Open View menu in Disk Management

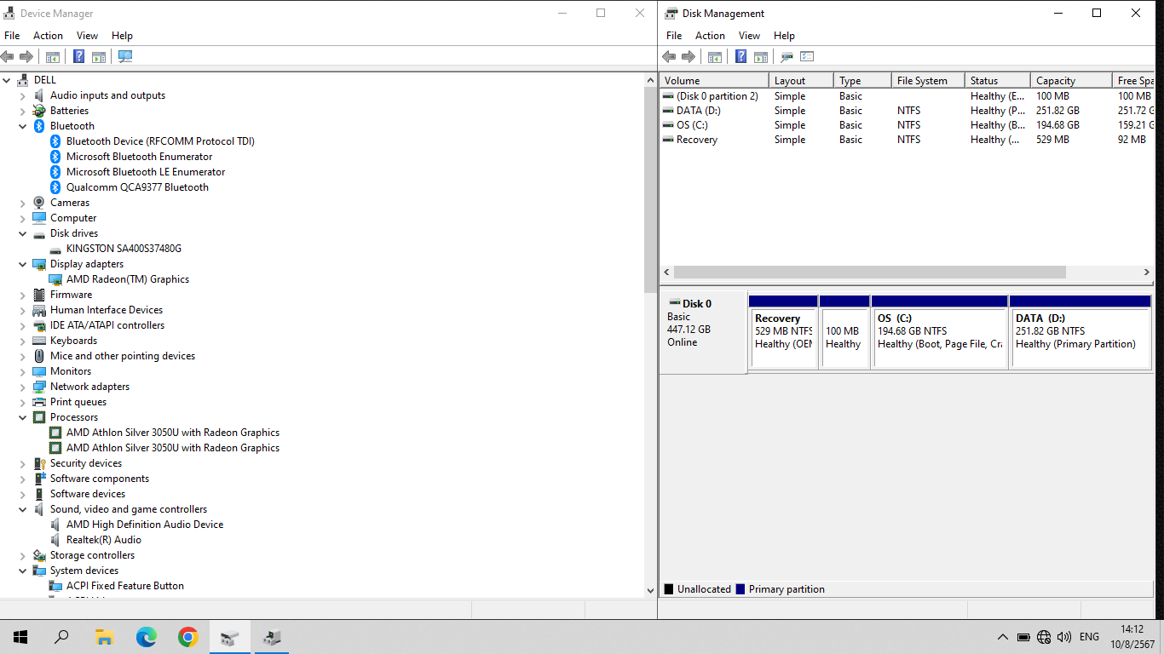pyautogui.click(x=749, y=36)
